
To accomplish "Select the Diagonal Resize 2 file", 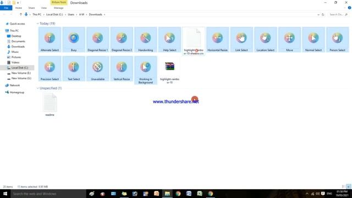I will [122, 40].
